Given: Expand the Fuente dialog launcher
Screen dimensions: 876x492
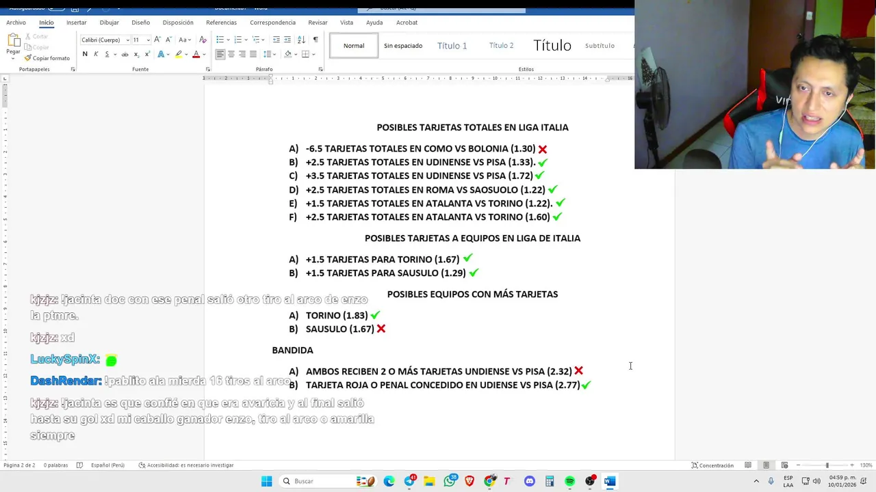Looking at the screenshot, I should (208, 69).
